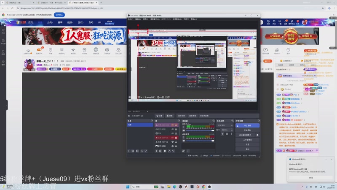Image resolution: width=337 pixels, height=190 pixels.
Task: Click 选择字体 button in source toolbar
Action: tap(181, 116)
